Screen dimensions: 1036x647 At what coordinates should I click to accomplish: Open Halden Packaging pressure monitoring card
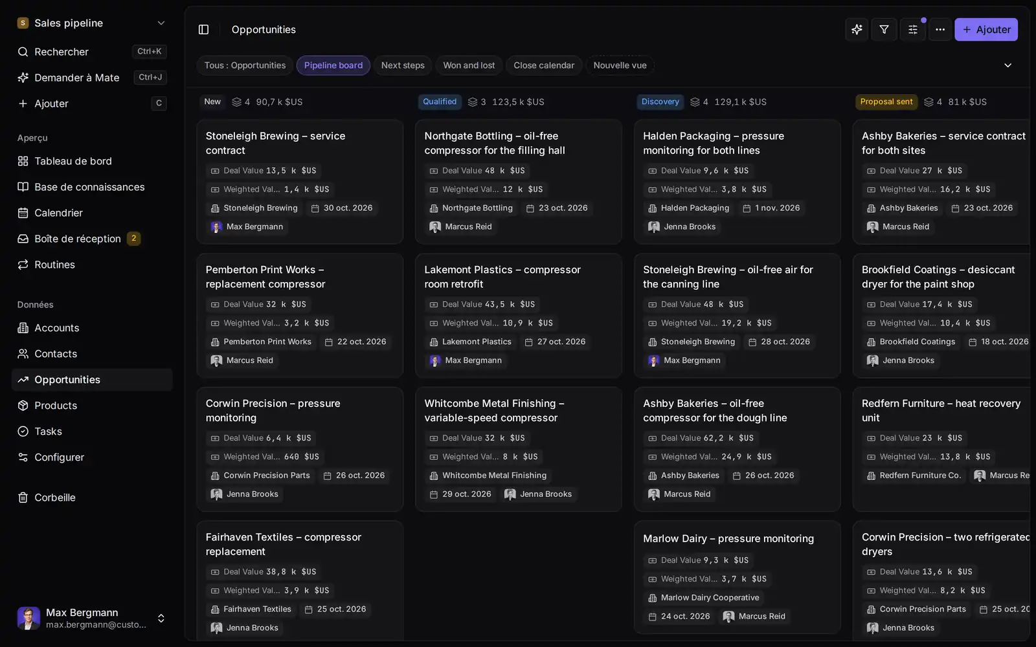click(737, 182)
